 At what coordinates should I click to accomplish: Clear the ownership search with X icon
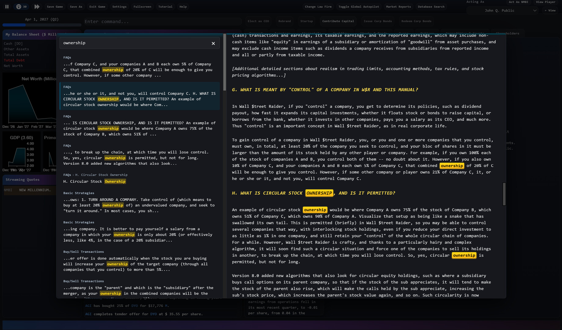(x=213, y=43)
